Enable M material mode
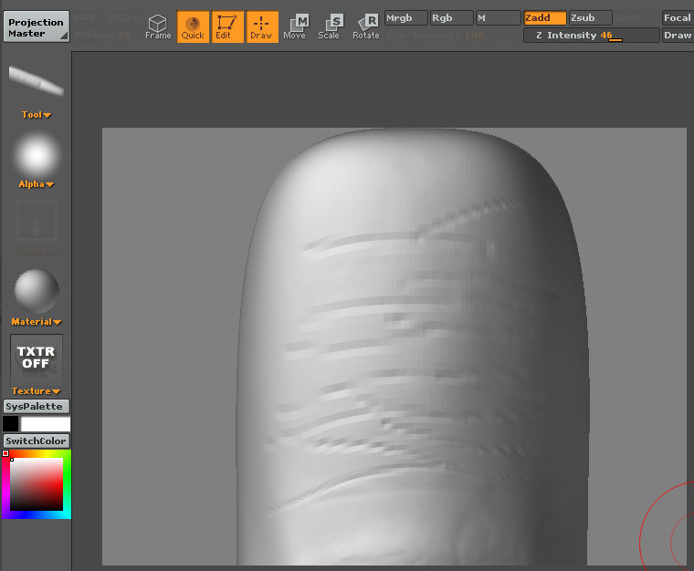This screenshot has height=571, width=694. point(498,18)
